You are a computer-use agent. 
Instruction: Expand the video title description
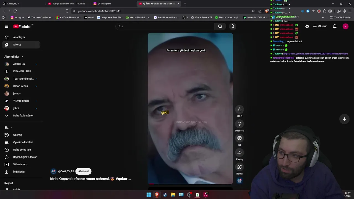click(x=90, y=179)
